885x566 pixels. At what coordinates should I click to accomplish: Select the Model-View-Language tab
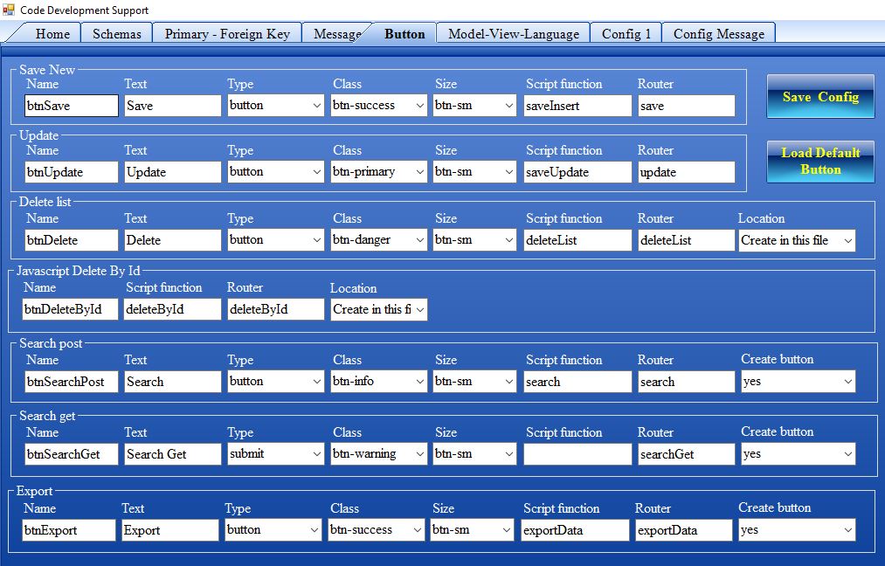click(513, 34)
